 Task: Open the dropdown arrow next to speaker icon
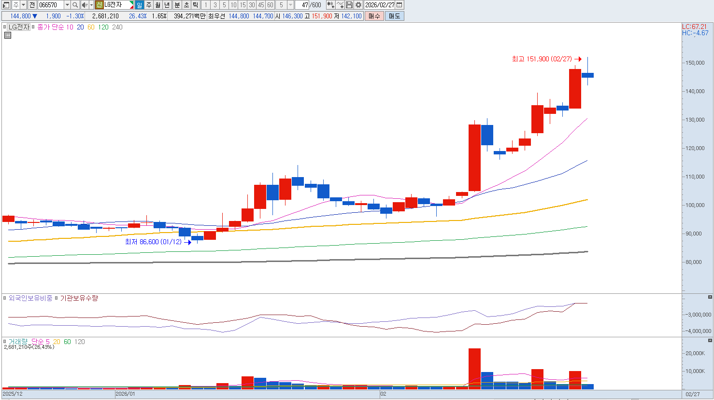[91, 5]
